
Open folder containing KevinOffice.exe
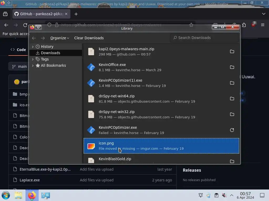pyautogui.click(x=232, y=67)
